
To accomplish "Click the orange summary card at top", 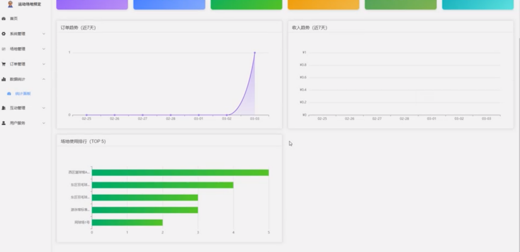I will pyautogui.click(x=324, y=4).
